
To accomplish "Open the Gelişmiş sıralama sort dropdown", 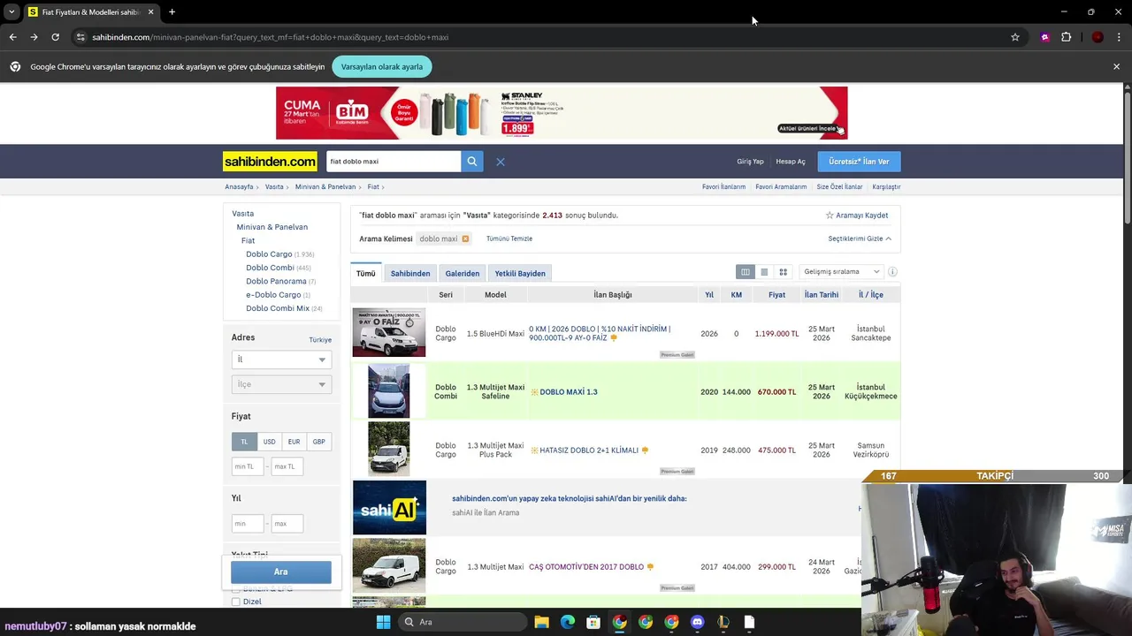I will [841, 272].
